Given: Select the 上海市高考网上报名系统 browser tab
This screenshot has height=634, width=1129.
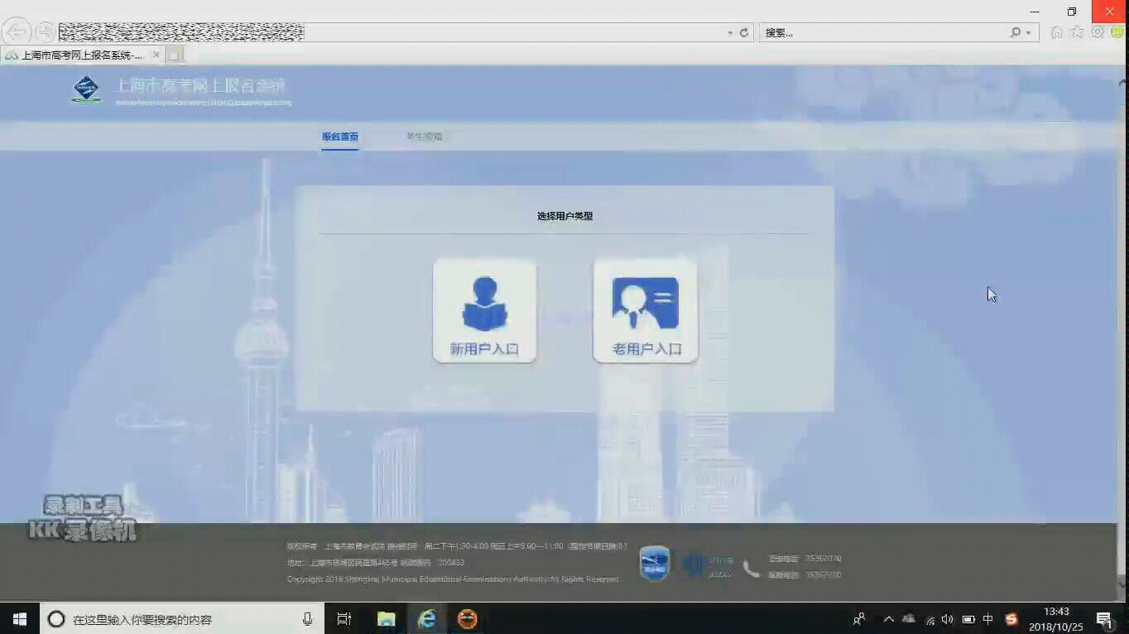Looking at the screenshot, I should tap(80, 55).
